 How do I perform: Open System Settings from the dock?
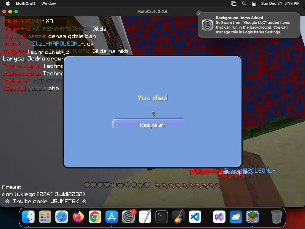coord(128,217)
